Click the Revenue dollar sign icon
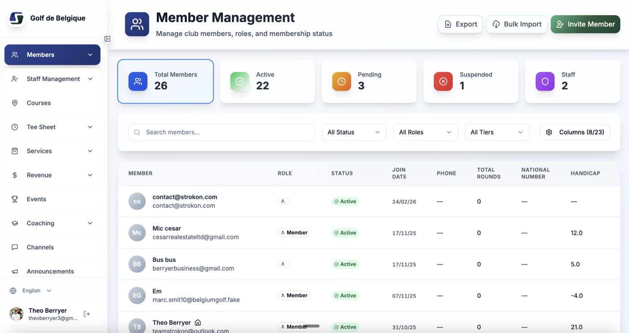Screen dimensions: 629x333 [15, 175]
